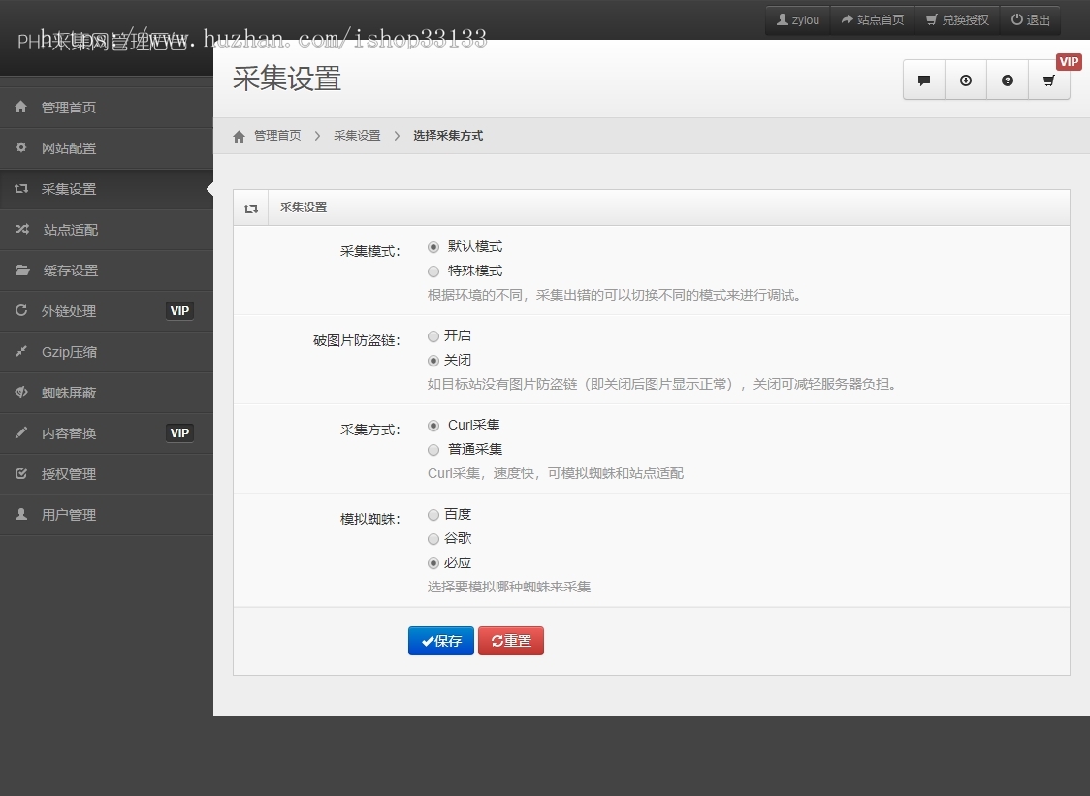Click the home icon in the breadcrumb

pos(240,137)
